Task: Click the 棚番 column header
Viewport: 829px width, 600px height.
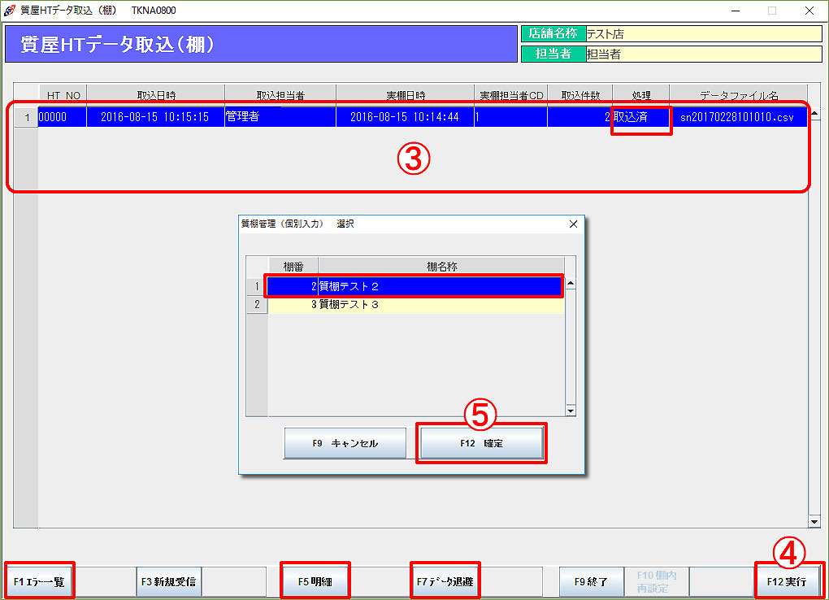Action: 293,267
